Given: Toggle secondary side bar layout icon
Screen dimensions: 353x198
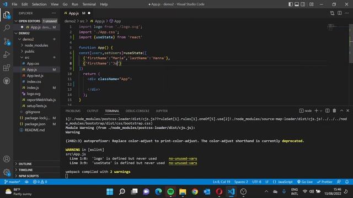Looking at the screenshot, I should click(x=303, y=4).
